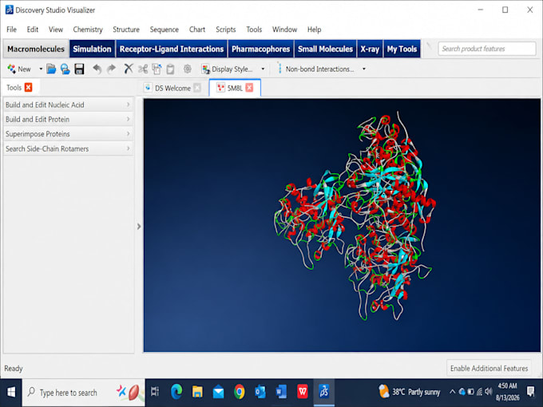Open Display Style dialog button
Viewport: 543px width, 407px height.
coord(227,69)
